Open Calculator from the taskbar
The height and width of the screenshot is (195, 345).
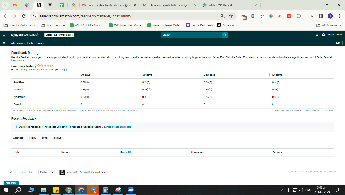[x=106, y=190]
